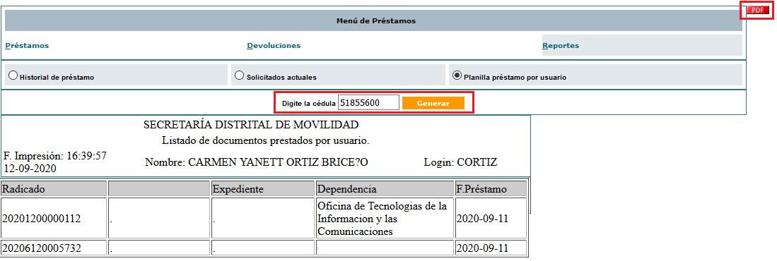Click the Digite la cédula label
The width and height of the screenshot is (777, 261).
[x=309, y=103]
